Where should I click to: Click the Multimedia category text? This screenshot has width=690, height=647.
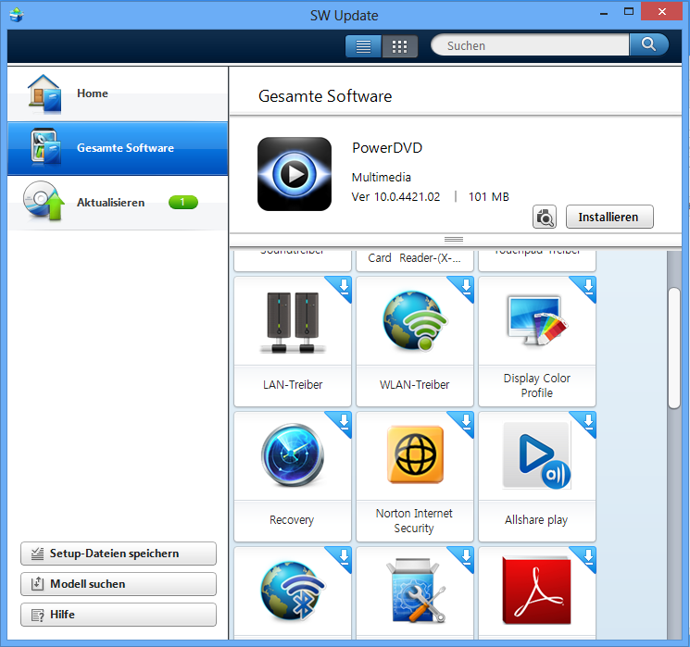tap(381, 178)
